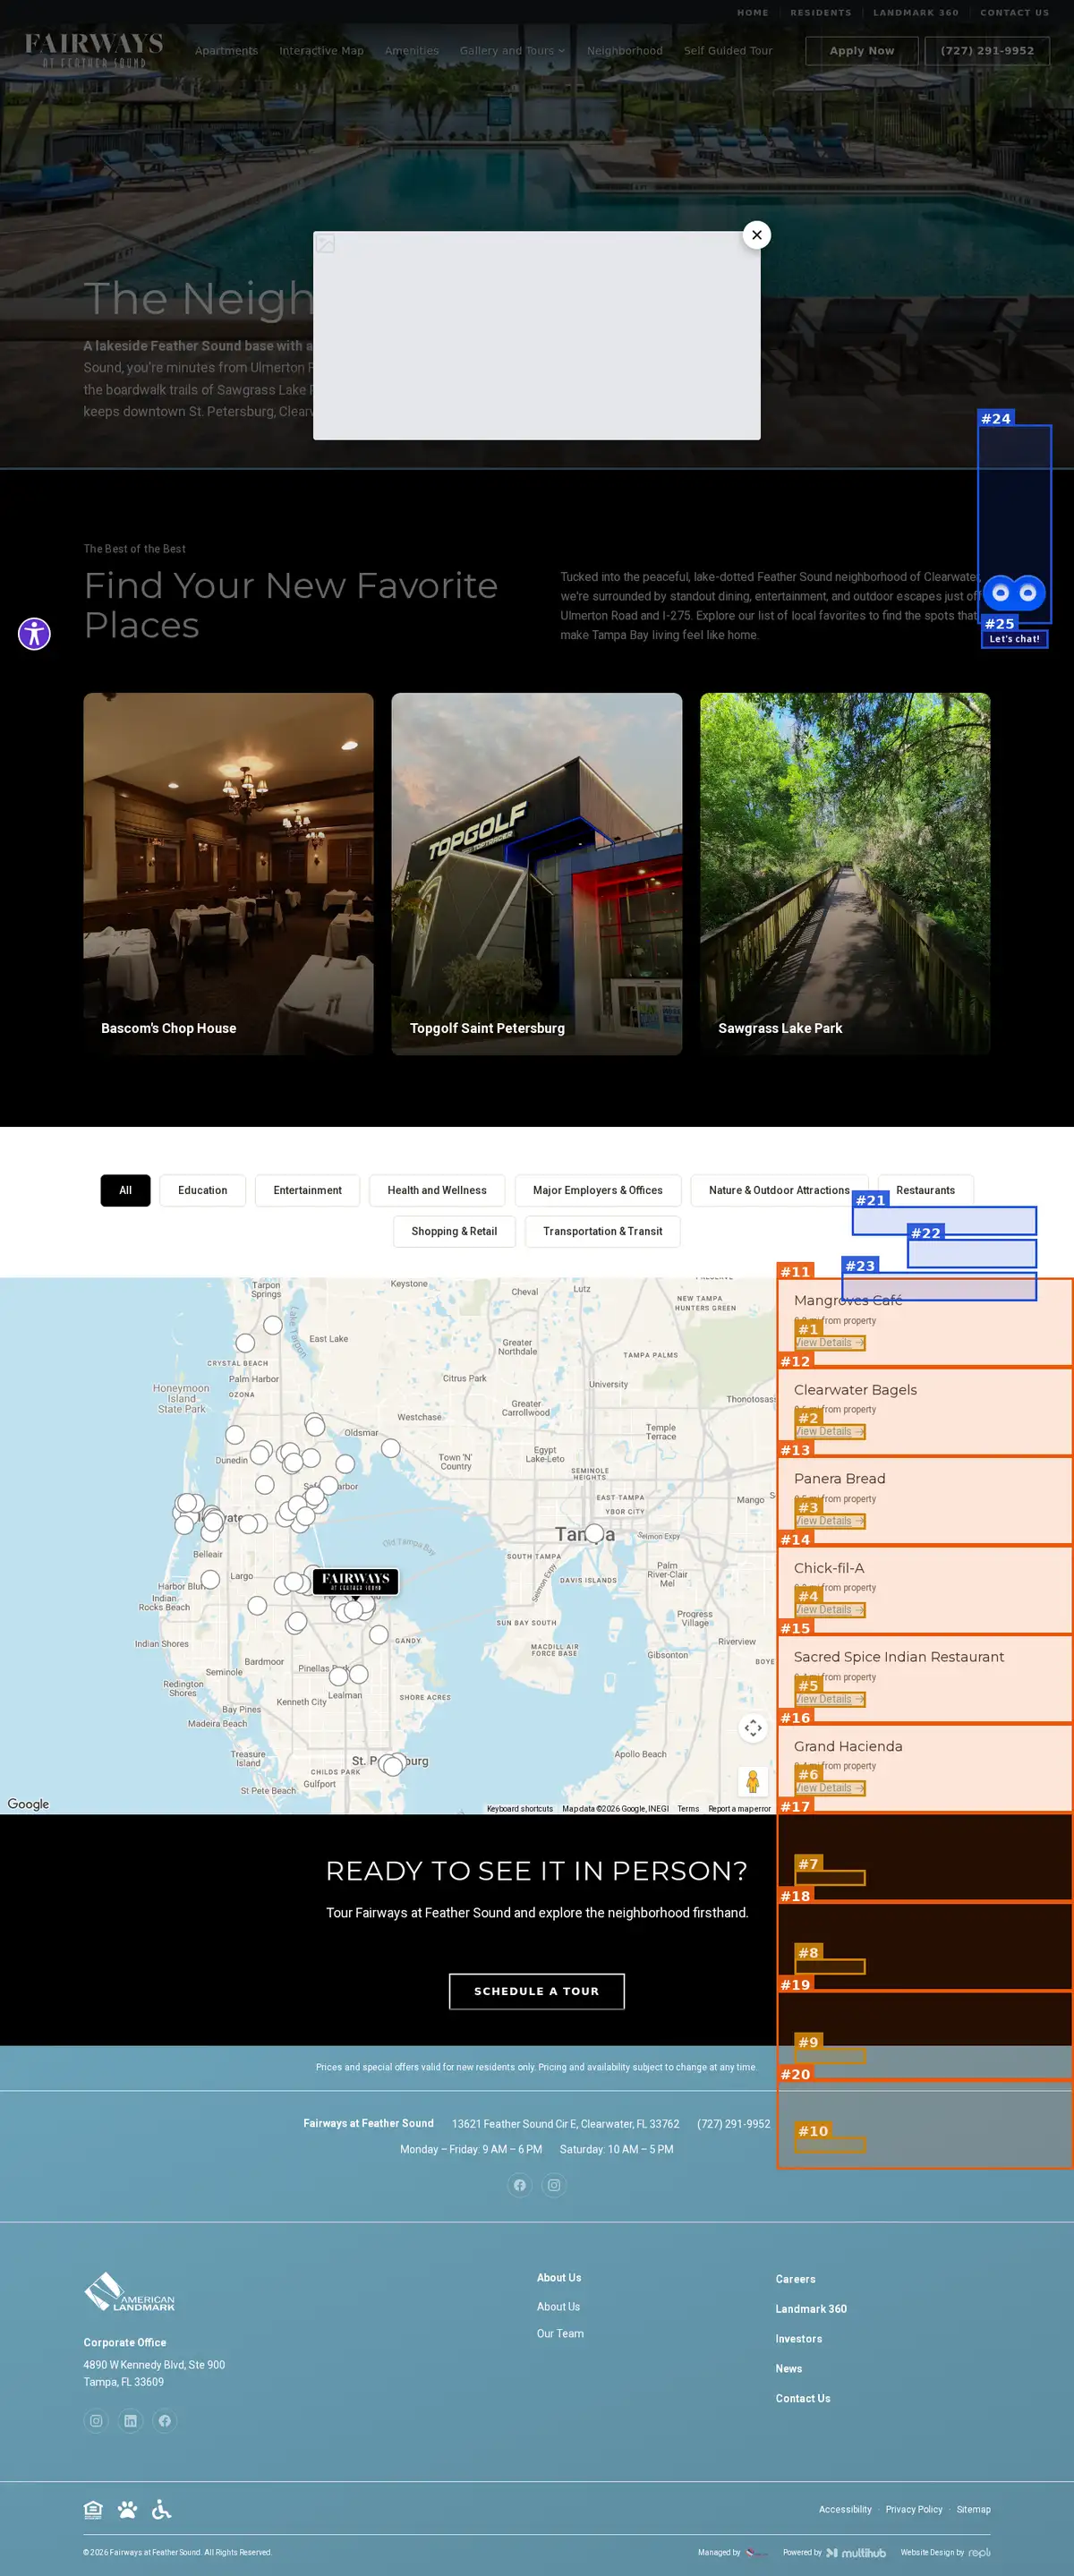Click the wheelchair accessible icon
The width and height of the screenshot is (1074, 2576).
coord(161,2509)
